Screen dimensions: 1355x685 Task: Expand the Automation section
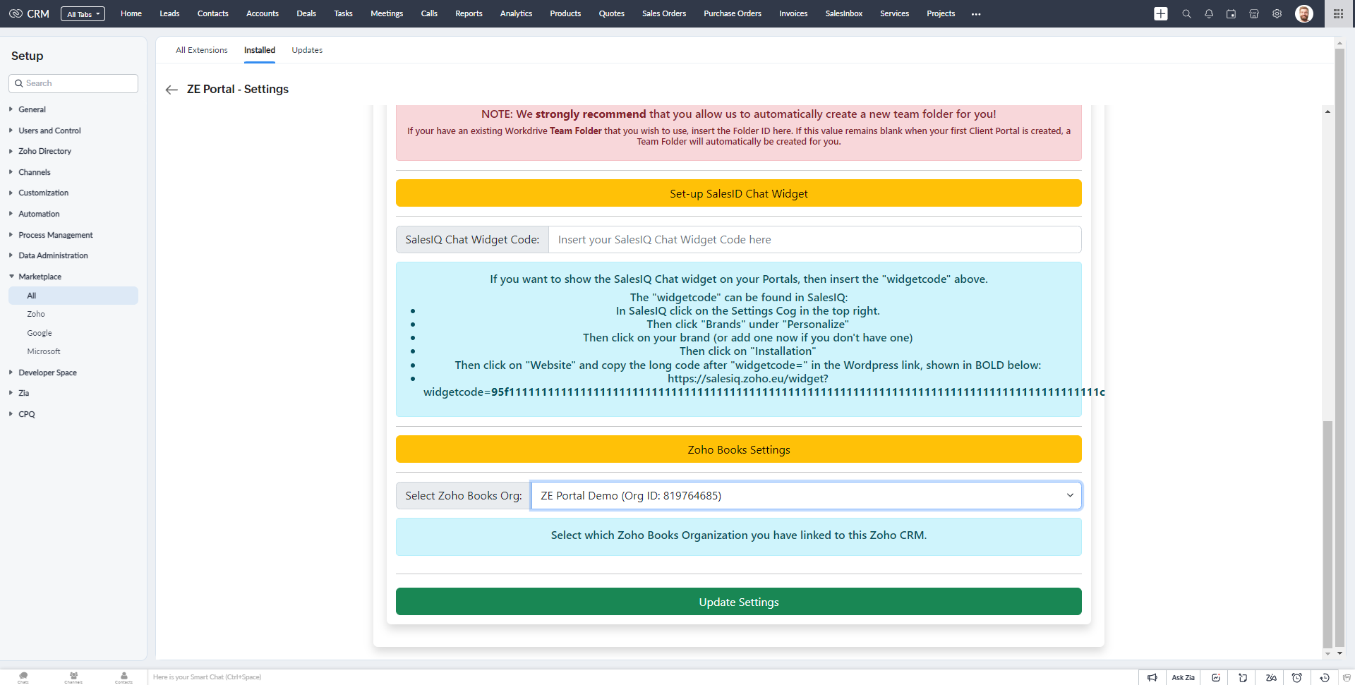[39, 214]
